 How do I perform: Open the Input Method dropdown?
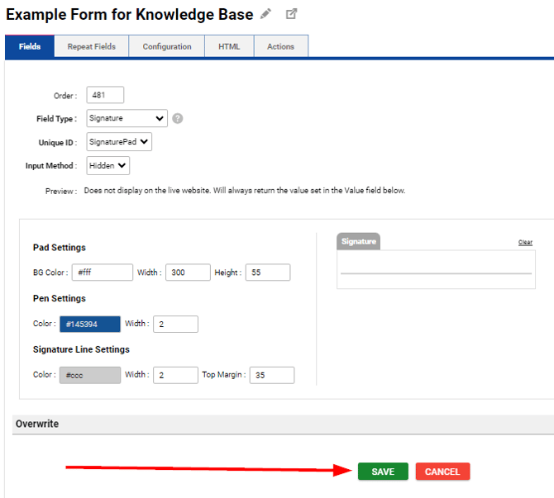[108, 166]
